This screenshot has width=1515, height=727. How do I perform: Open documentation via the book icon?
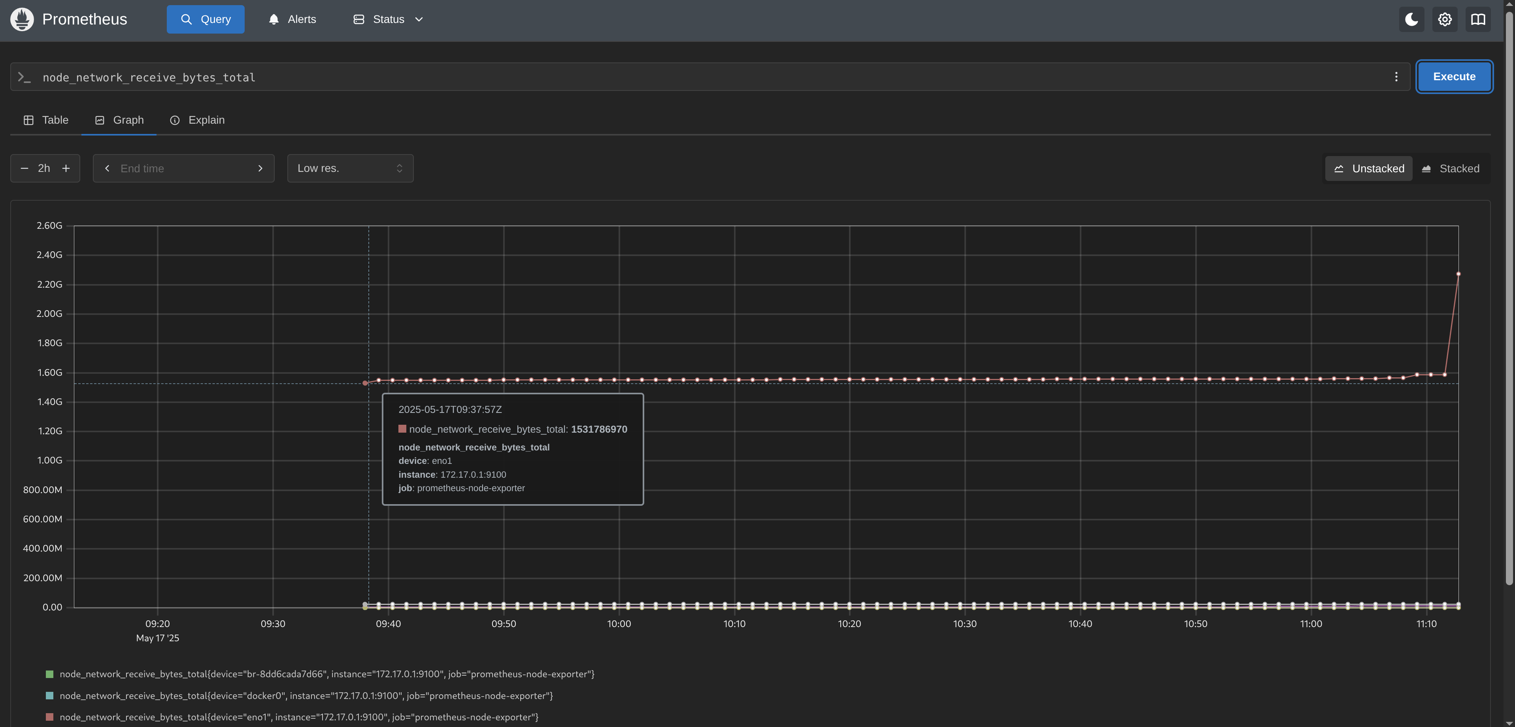tap(1478, 19)
